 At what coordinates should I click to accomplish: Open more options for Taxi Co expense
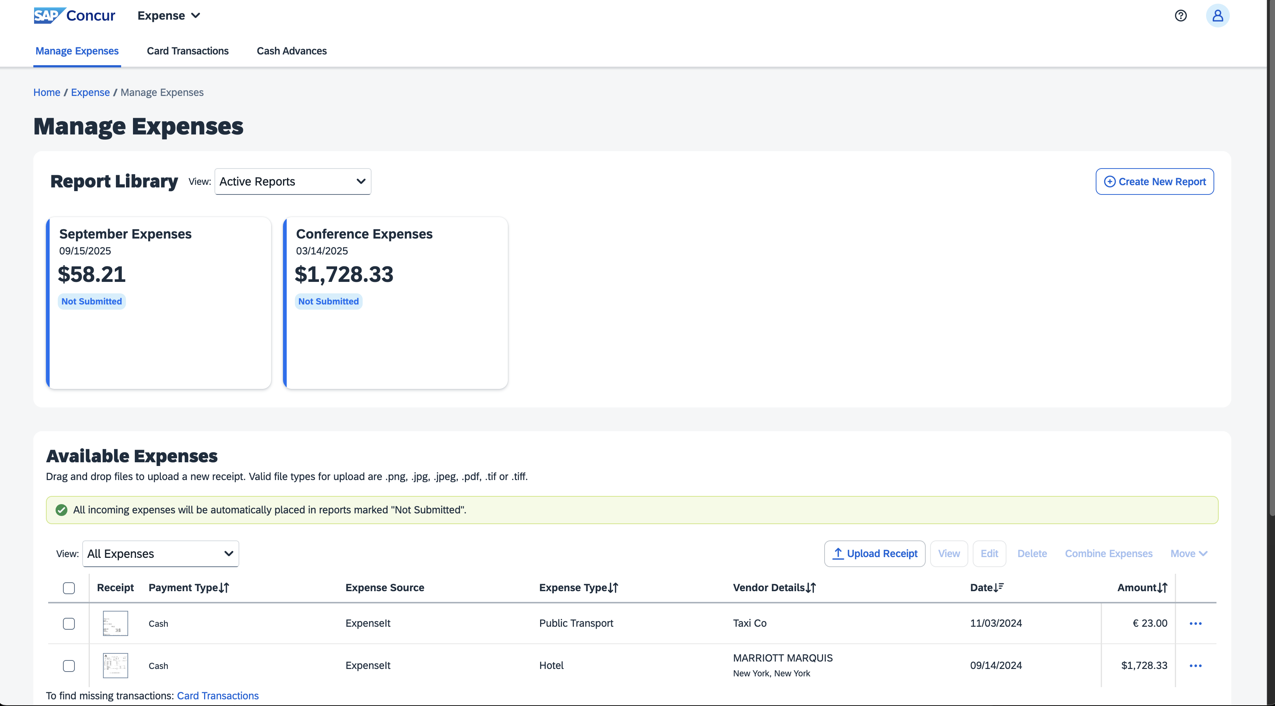(x=1195, y=623)
